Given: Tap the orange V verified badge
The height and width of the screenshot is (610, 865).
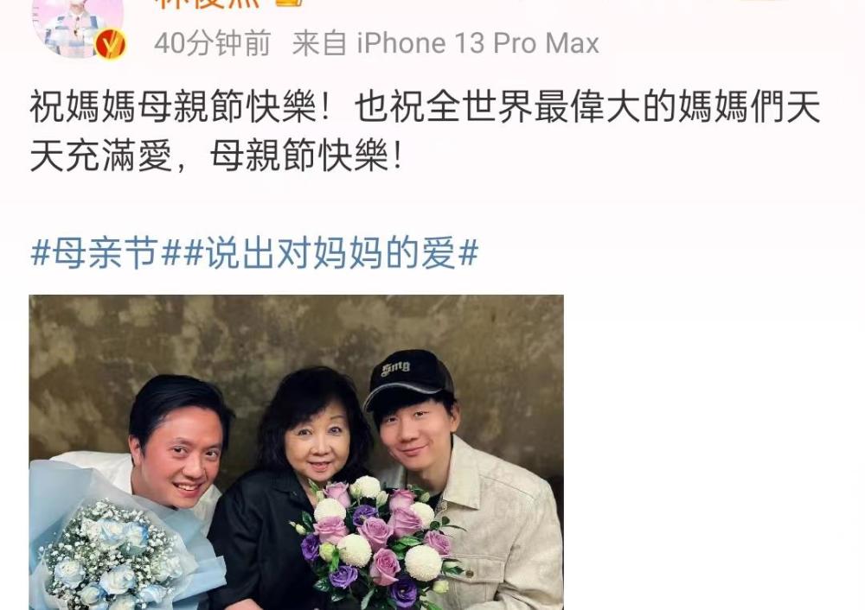Looking at the screenshot, I should tap(111, 45).
